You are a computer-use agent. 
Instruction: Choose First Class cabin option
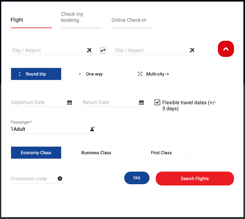click(161, 153)
